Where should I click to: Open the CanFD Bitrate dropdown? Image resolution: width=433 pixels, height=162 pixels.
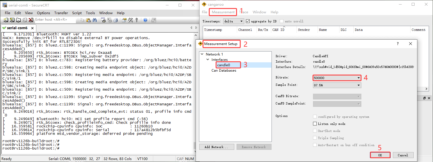337,97
